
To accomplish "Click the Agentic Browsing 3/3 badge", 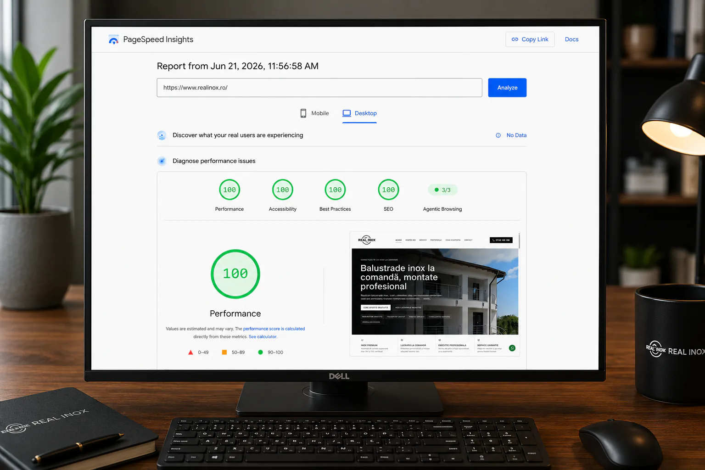I will tap(442, 190).
